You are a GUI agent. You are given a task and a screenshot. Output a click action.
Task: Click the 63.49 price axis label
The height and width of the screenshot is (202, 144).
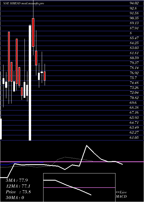(x=134, y=128)
